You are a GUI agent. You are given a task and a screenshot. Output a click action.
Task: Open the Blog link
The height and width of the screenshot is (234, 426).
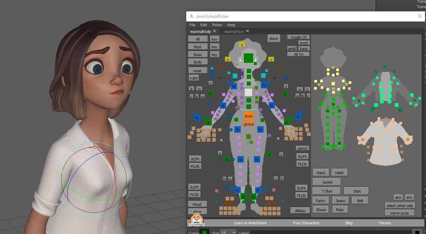click(349, 223)
